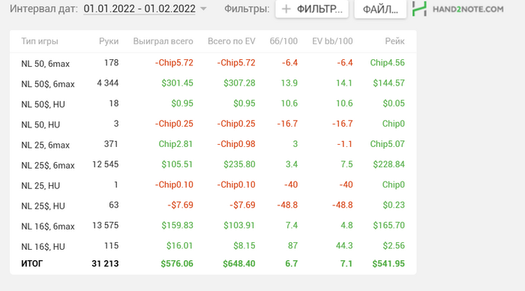Open the date range dropdown arrow

pyautogui.click(x=203, y=9)
